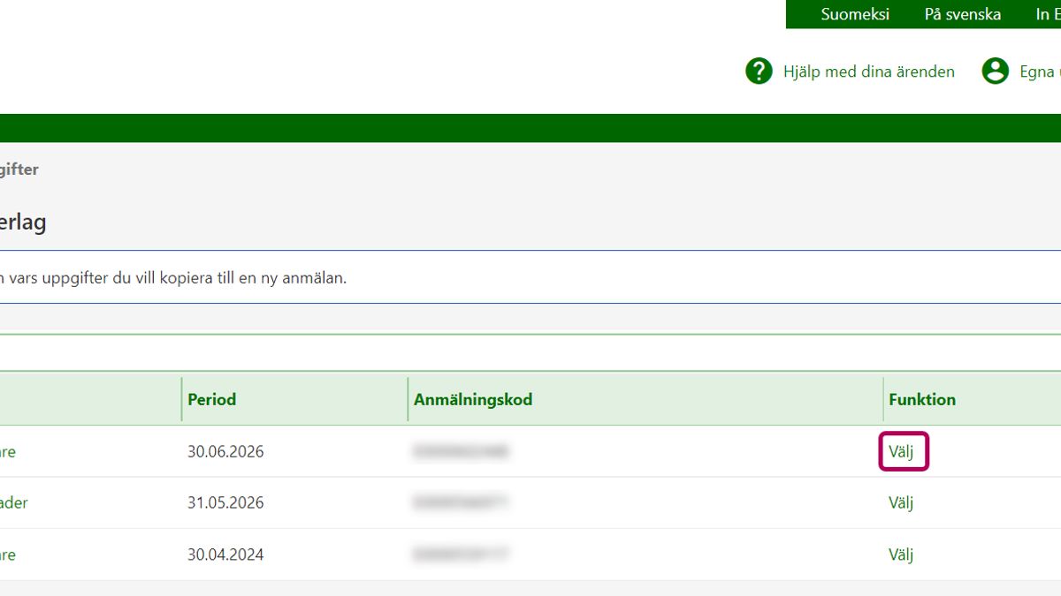Open the green name link in the 30.04.2024 row
1061x596 pixels.
pos(8,555)
